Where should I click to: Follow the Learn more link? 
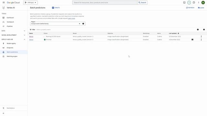[x=71, y=18]
